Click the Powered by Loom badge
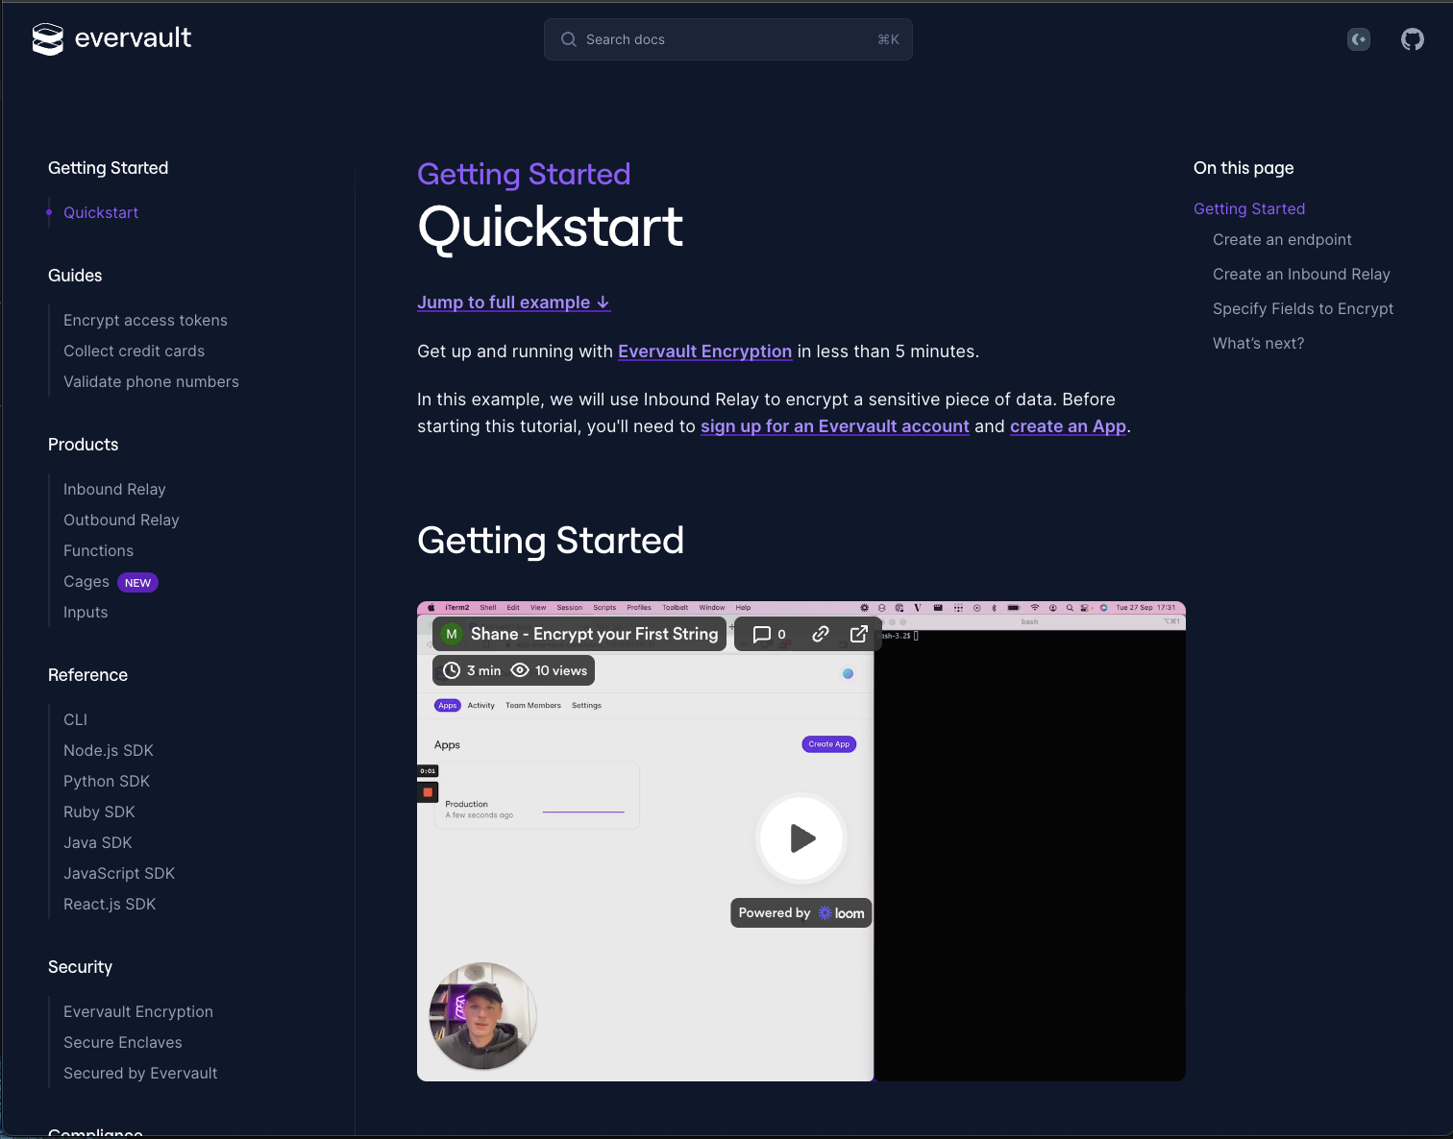 pos(801,913)
